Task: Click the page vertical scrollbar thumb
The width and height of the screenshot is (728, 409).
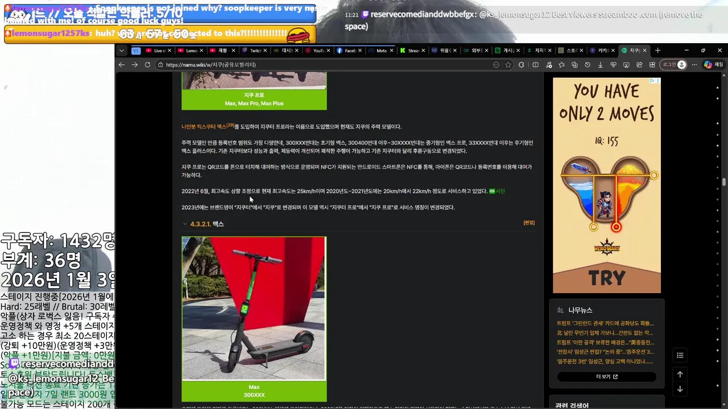Action: tap(724, 182)
